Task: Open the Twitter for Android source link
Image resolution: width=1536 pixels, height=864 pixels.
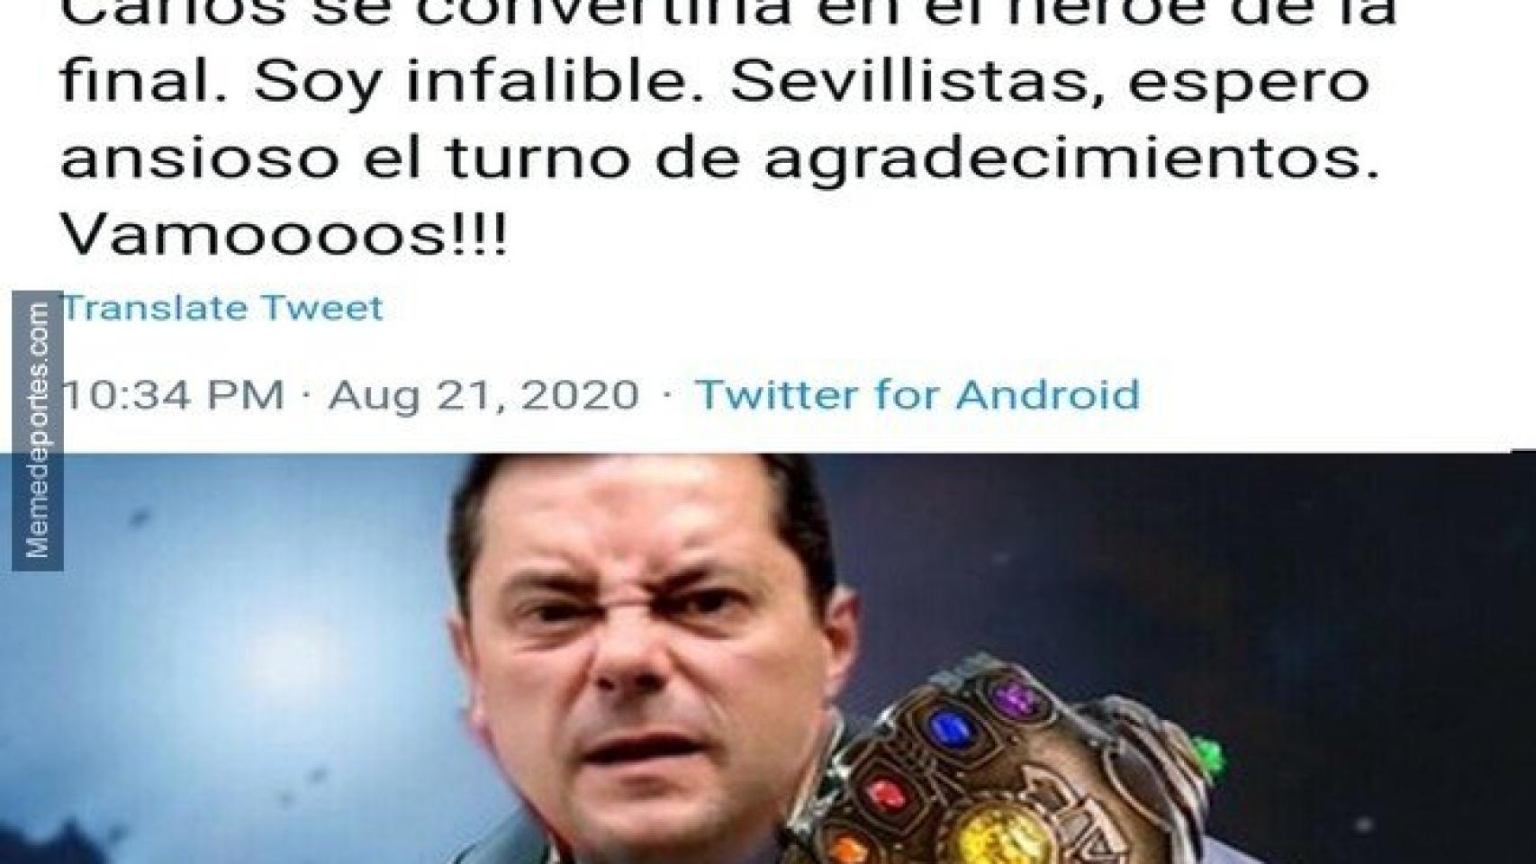Action: (x=917, y=395)
